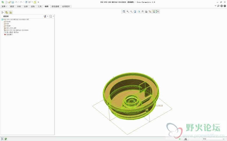Click the Zoom Out magnifier icon
Image resolution: width=227 pixels, height=141 pixels.
131,12
